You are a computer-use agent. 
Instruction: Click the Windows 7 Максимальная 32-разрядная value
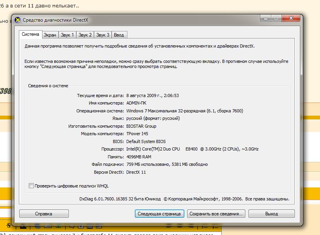point(185,111)
